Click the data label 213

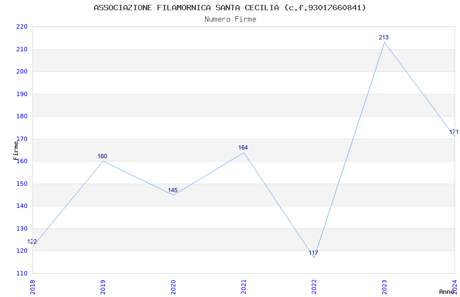384,37
